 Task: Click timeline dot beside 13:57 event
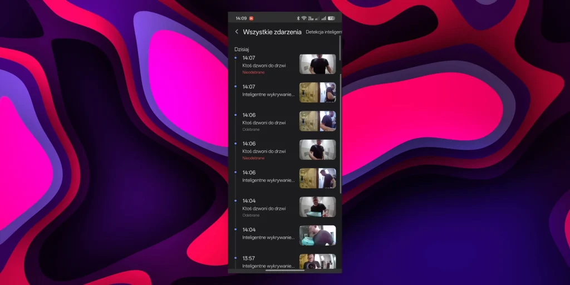[x=235, y=258]
